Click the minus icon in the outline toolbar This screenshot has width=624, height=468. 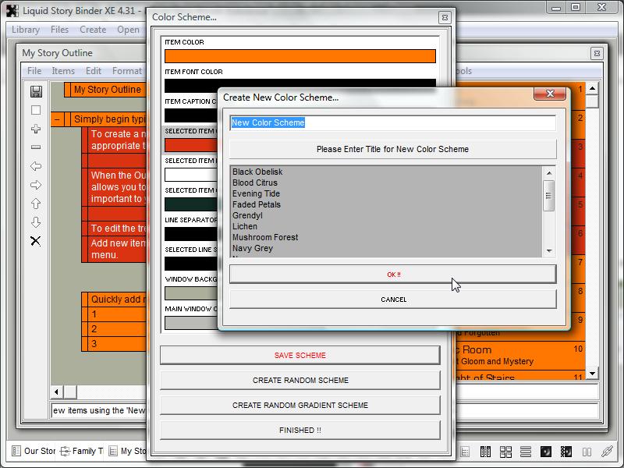(36, 147)
